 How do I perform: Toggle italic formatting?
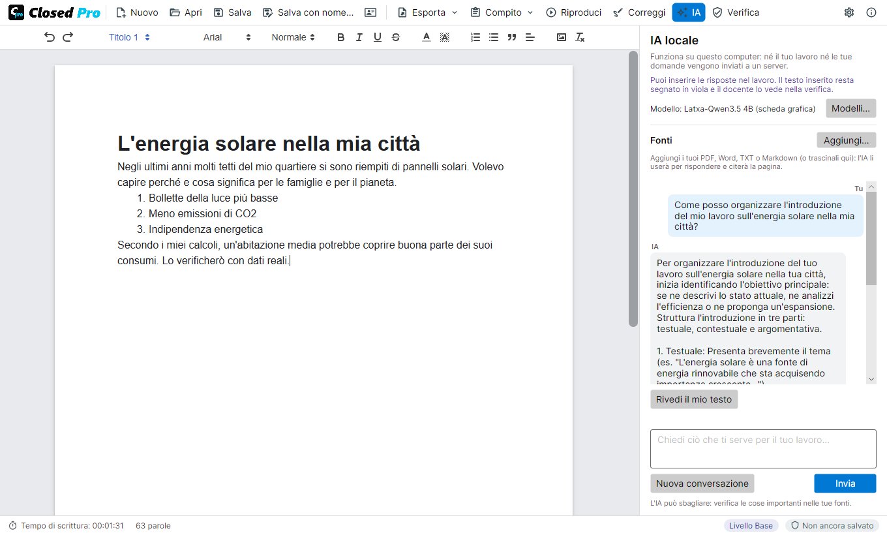pyautogui.click(x=359, y=37)
